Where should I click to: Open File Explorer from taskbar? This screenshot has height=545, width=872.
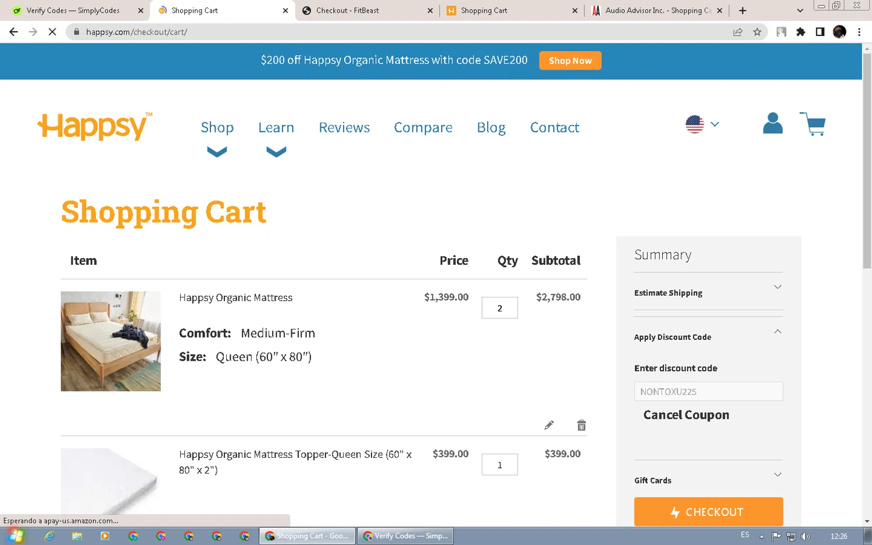pos(77,536)
